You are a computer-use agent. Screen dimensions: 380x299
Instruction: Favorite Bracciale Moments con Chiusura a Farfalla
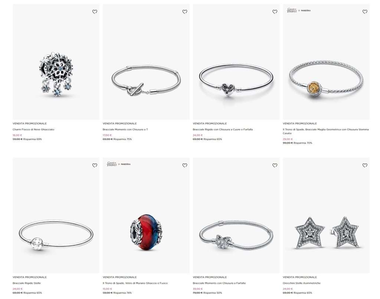click(275, 165)
